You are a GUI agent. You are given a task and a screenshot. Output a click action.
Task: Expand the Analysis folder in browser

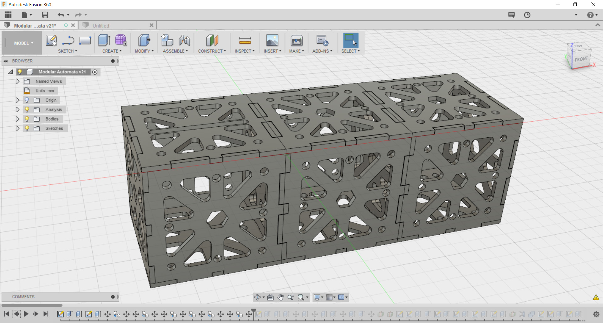coord(18,109)
